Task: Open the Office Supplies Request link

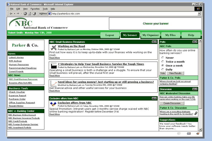Action: point(22,102)
